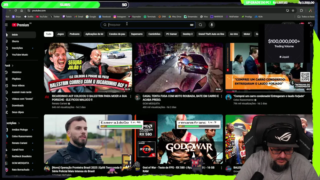Open the Vivo bookmark

pos(204,17)
